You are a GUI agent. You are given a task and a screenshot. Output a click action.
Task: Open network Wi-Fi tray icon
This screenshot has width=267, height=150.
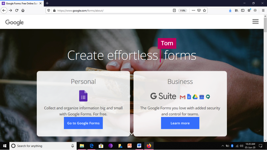(237, 146)
